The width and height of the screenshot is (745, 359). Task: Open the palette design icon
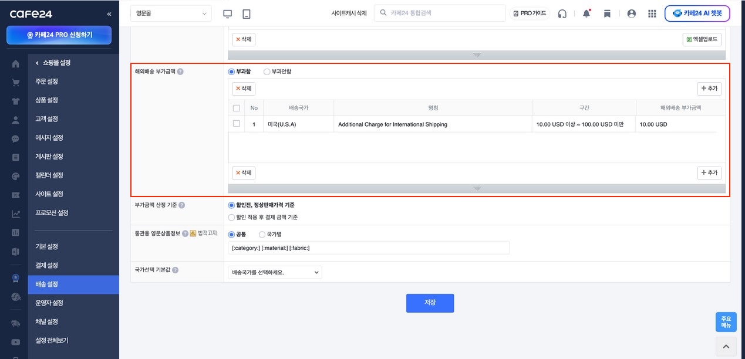tap(16, 177)
